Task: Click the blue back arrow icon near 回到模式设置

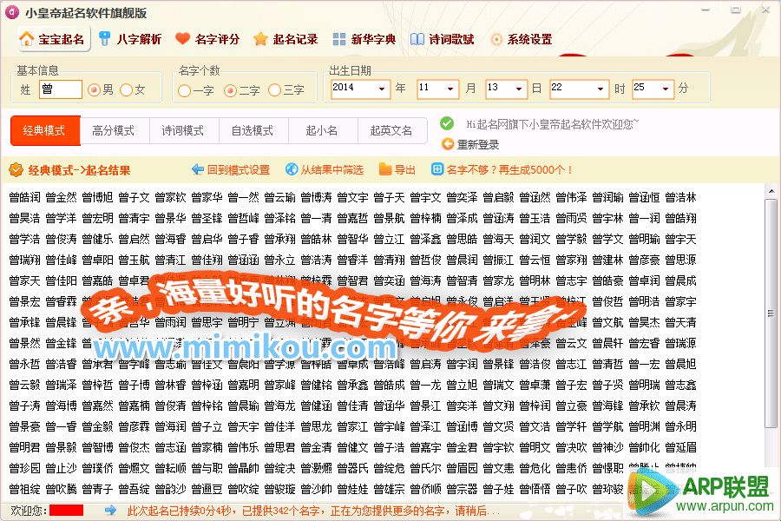Action: click(198, 169)
